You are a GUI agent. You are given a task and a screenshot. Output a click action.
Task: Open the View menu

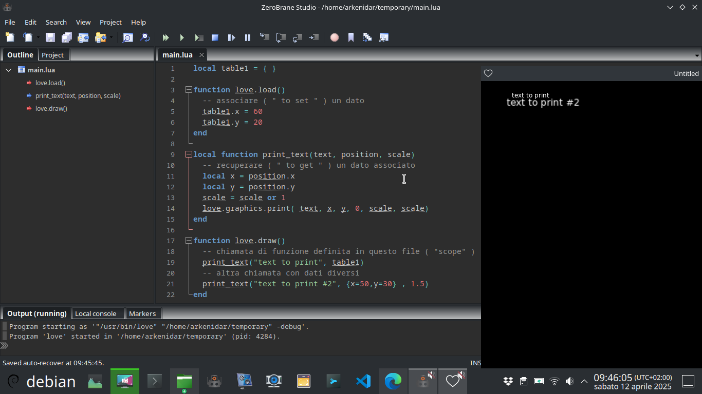[83, 22]
